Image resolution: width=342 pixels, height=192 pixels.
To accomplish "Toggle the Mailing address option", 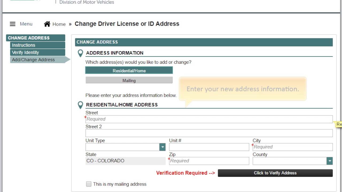I will click(x=129, y=80).
